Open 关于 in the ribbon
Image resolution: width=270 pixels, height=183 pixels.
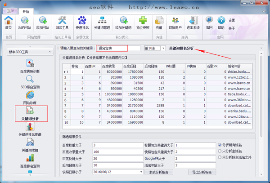232,28
